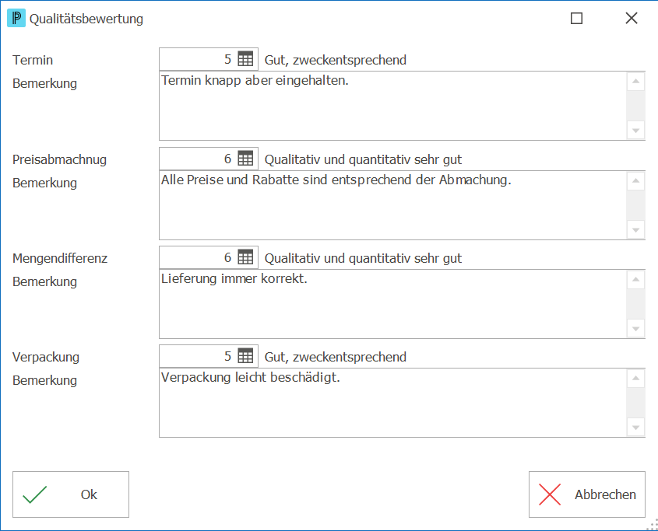The width and height of the screenshot is (658, 531).
Task: Click the Verpackung label
Action: [x=46, y=357]
